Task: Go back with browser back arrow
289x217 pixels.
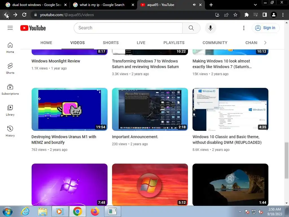Action: (x=6, y=15)
